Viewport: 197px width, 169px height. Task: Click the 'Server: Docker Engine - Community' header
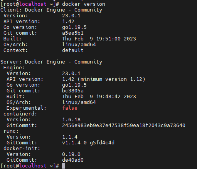51,62
